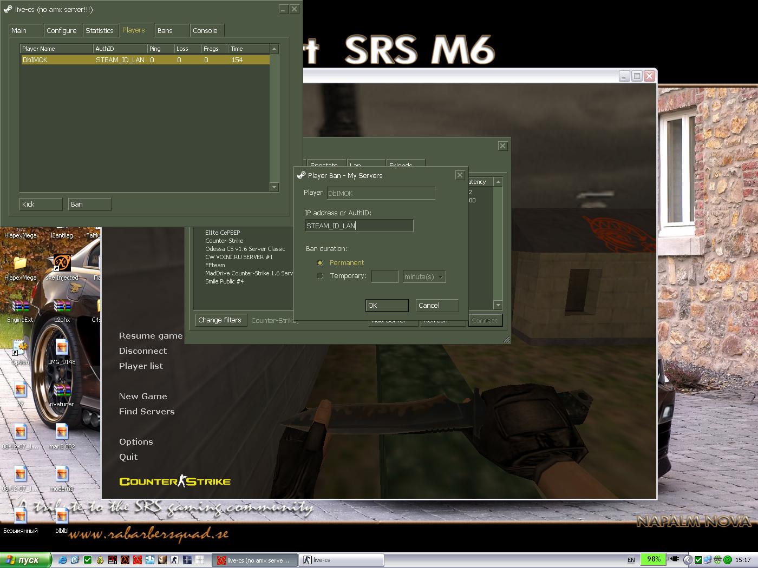Click the IP address or AuthID field
The width and height of the screenshot is (758, 568).
pos(359,226)
